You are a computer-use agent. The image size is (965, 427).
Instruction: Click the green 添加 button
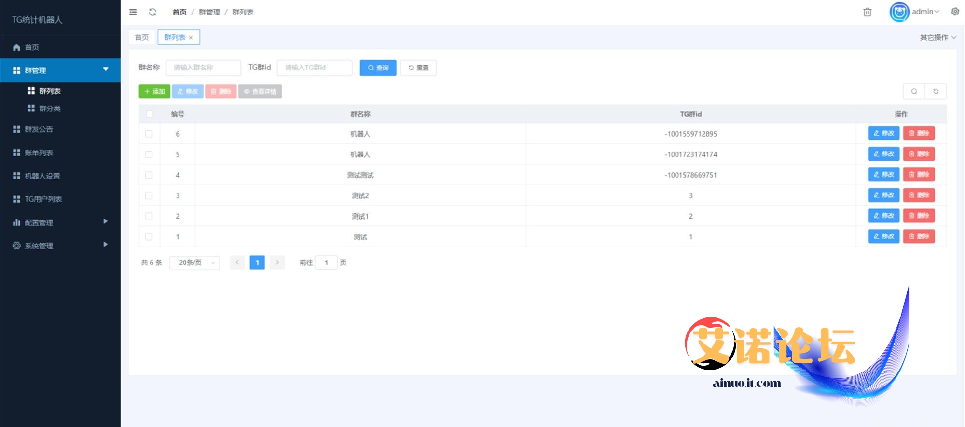pos(154,91)
